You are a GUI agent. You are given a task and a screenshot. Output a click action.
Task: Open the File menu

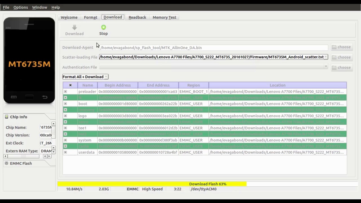tap(6, 7)
